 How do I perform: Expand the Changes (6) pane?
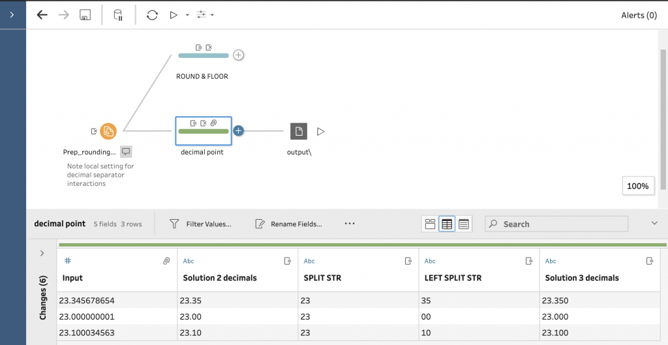42,253
